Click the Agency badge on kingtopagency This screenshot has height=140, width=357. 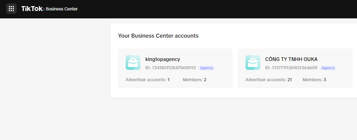coord(206,68)
